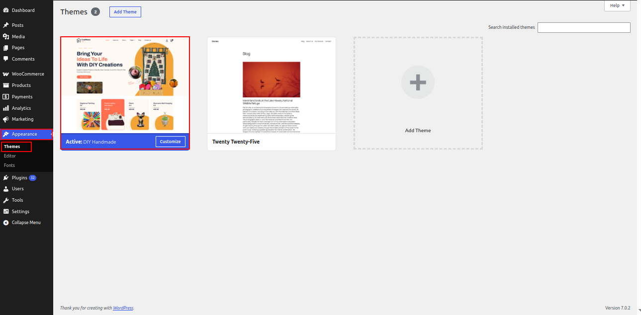The width and height of the screenshot is (641, 315).
Task: Click the Posts pushpin icon
Action: click(6, 25)
